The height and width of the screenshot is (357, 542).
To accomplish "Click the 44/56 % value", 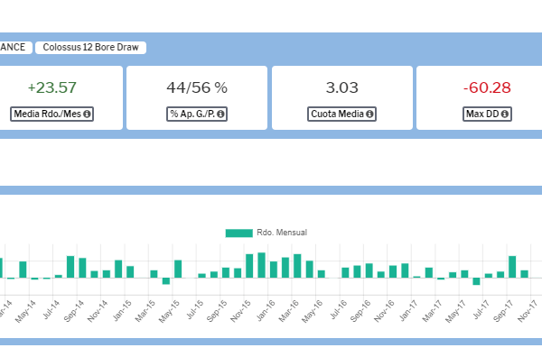I will click(x=197, y=87).
